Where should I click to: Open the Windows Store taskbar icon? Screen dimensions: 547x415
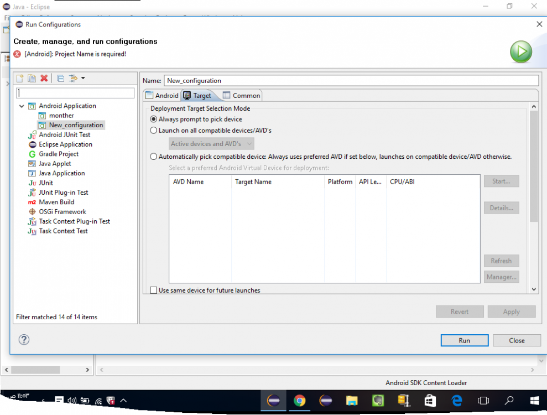point(430,401)
